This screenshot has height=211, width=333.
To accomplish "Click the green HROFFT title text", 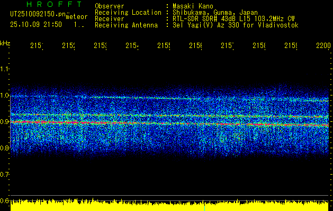I will [x=54, y=4].
